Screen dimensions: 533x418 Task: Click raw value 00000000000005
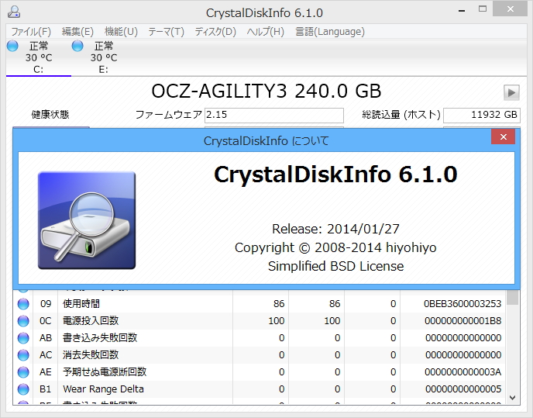[463, 389]
